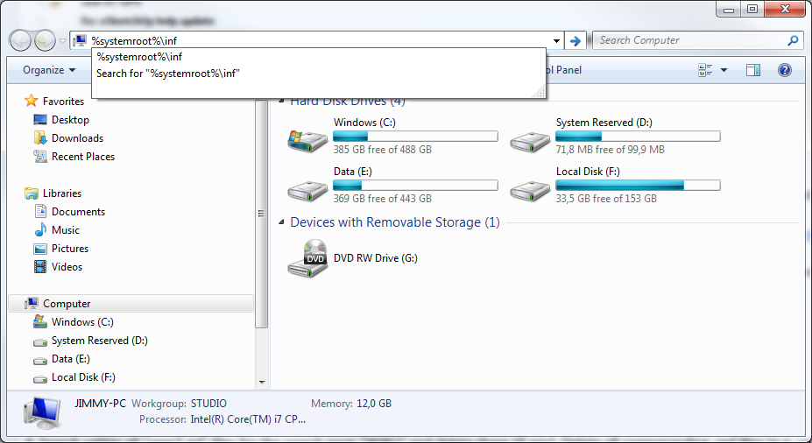Viewport: 812px width, 443px height.
Task: Click the navigation pane down scroll arrow
Action: [x=262, y=382]
